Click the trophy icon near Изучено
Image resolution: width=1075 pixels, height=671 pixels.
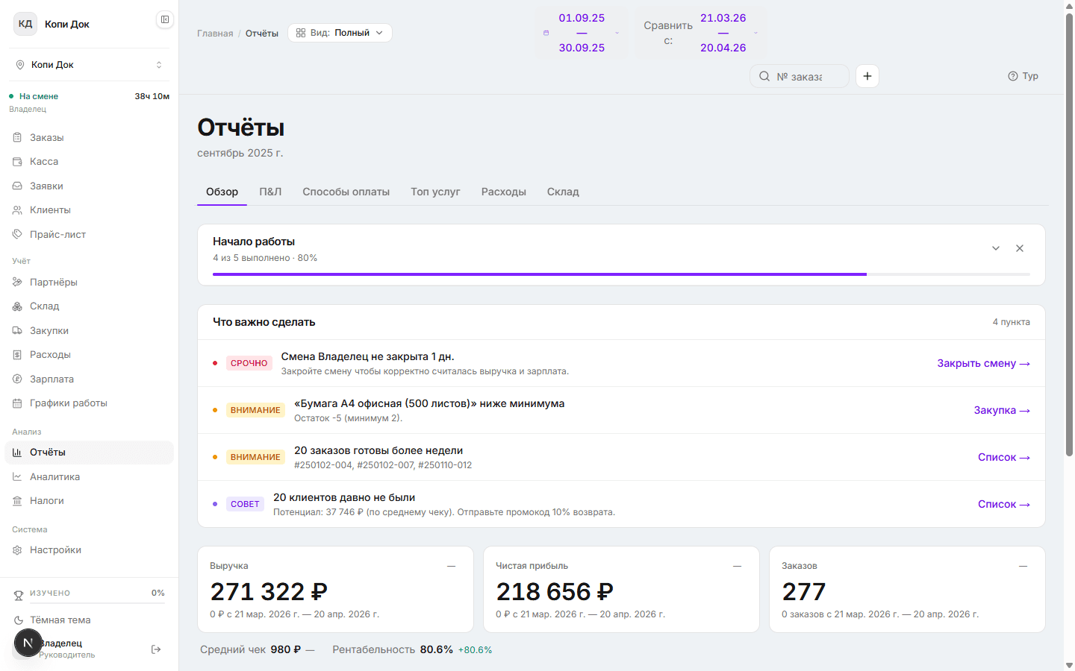[19, 595]
